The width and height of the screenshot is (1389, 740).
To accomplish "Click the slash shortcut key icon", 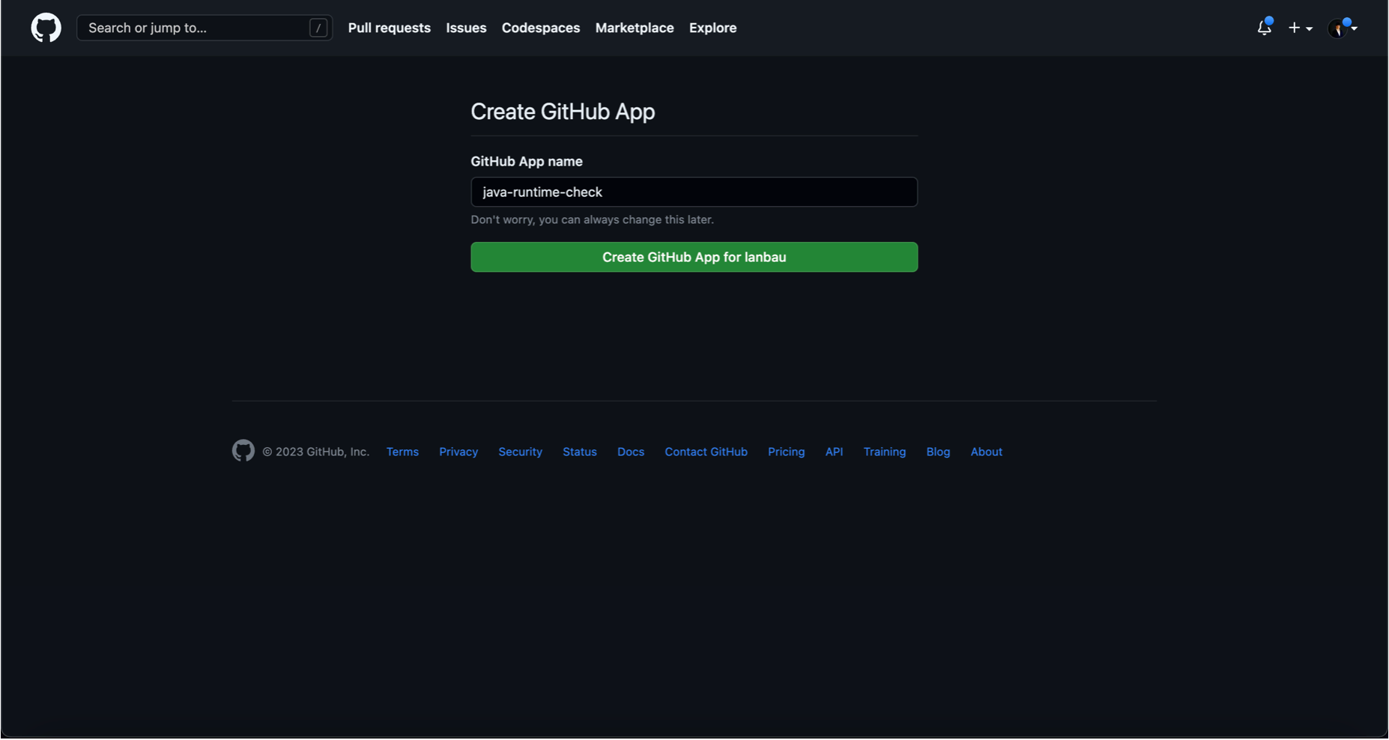I will point(318,28).
